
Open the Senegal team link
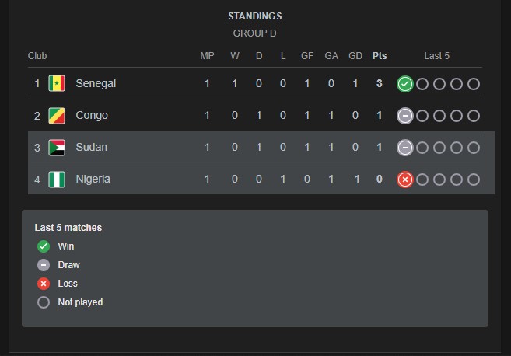(96, 84)
